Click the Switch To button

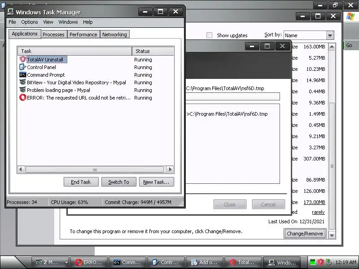pos(119,182)
